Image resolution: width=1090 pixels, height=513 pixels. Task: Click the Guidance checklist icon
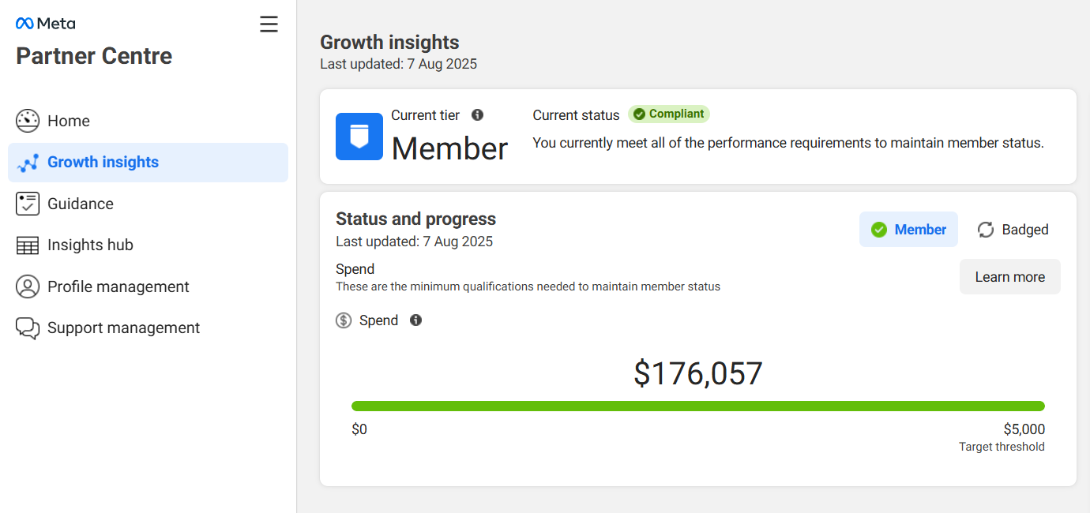(28, 204)
